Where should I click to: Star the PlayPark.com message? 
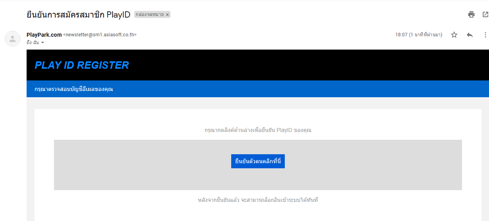coord(454,35)
